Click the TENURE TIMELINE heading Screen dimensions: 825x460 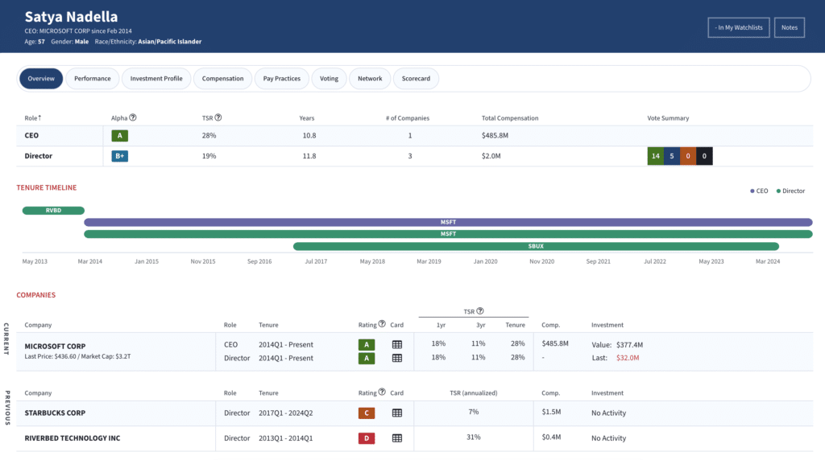click(46, 187)
